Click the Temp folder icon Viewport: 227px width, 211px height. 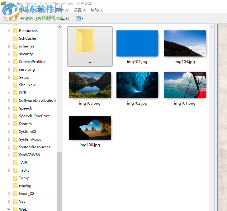click(x=15, y=178)
